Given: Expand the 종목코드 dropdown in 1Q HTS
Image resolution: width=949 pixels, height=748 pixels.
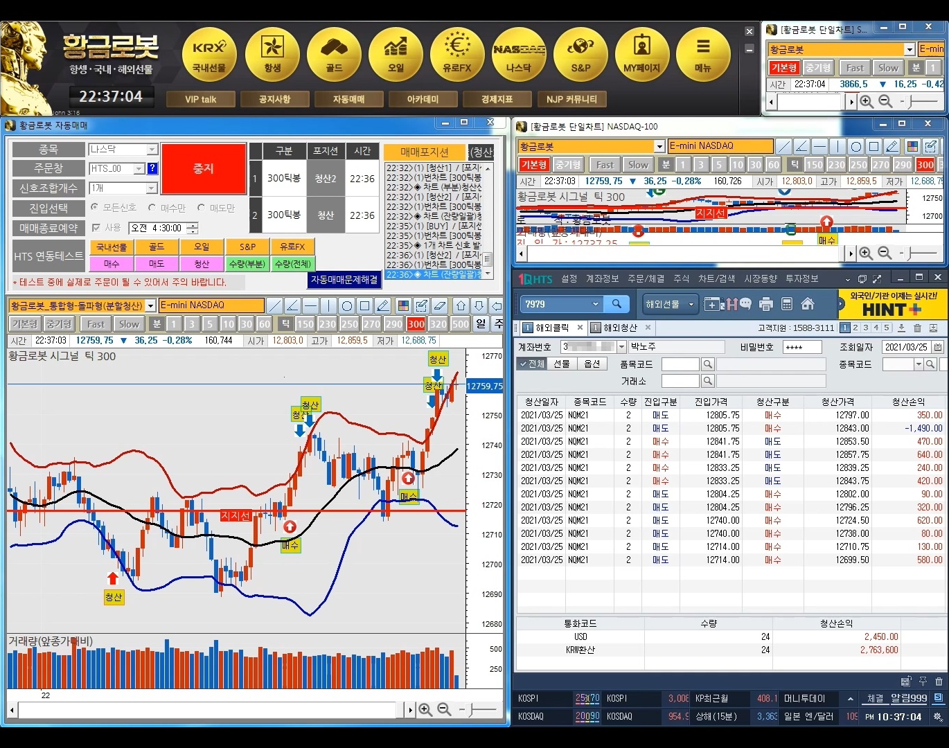Looking at the screenshot, I should [x=919, y=364].
